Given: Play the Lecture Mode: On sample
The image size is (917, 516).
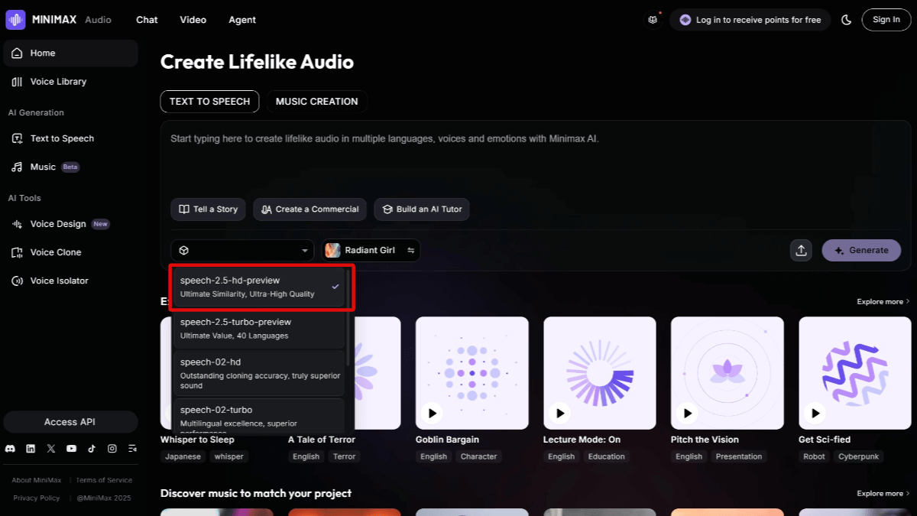Looking at the screenshot, I should coord(560,413).
